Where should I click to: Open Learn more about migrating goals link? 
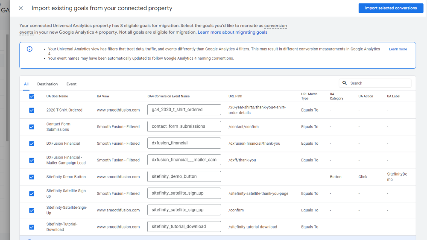[232, 32]
